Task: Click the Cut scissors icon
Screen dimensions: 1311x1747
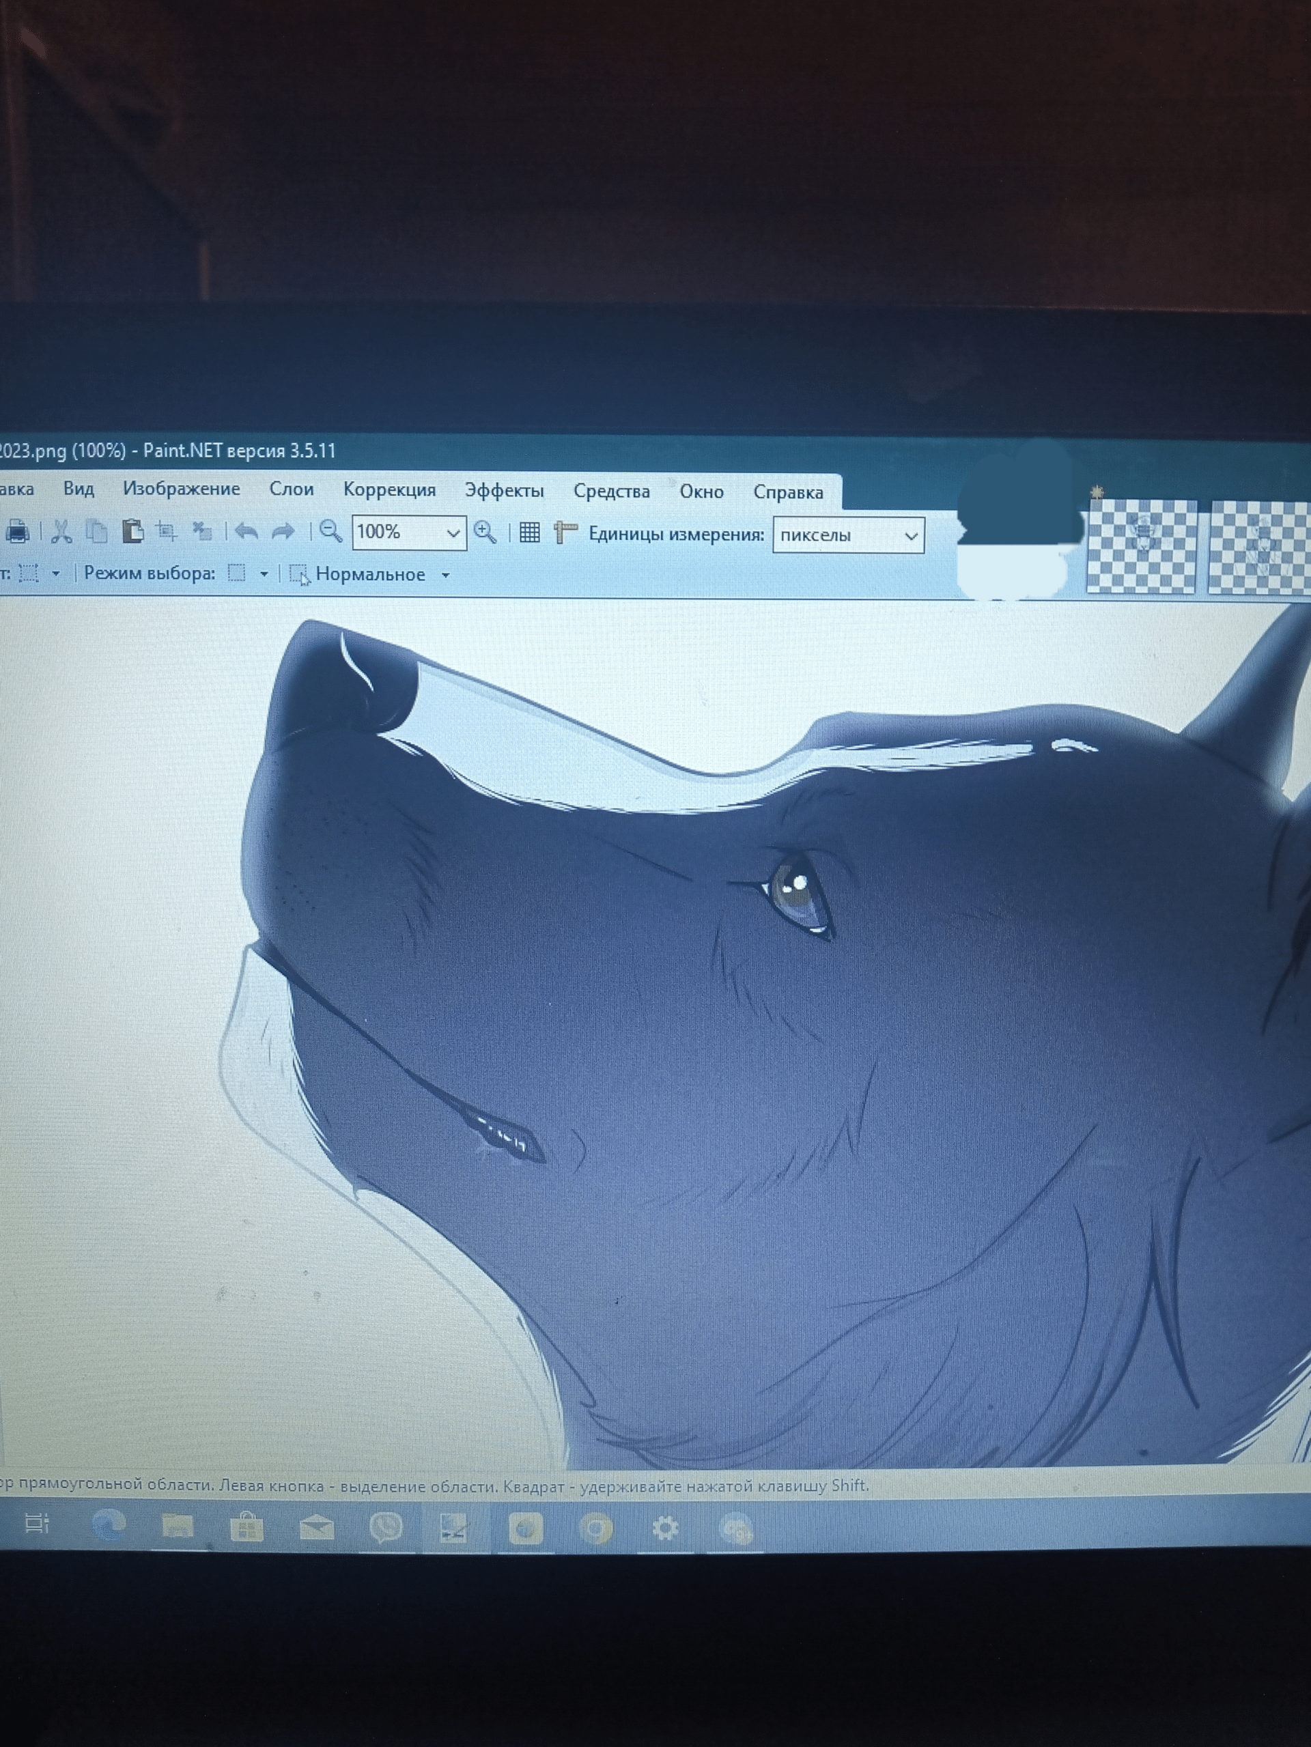Action: coord(61,530)
